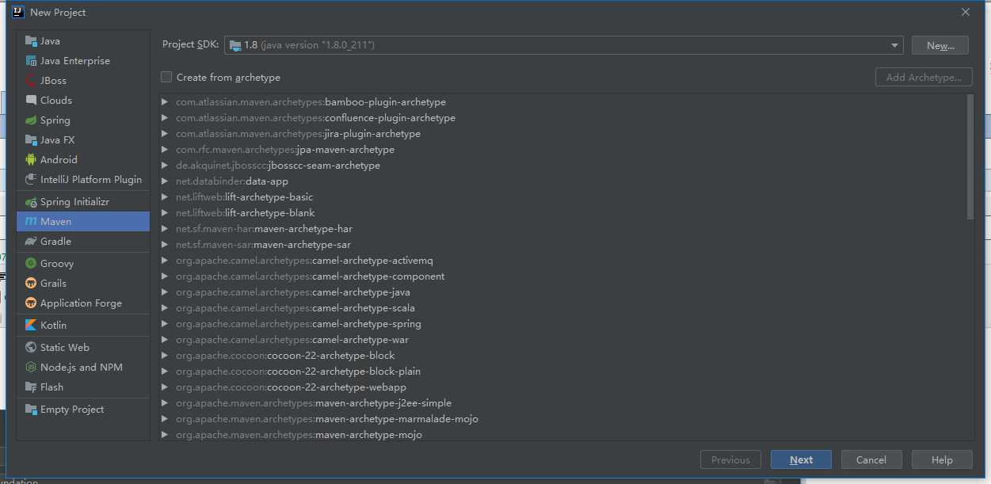Click the Application Forge icon

tap(31, 303)
